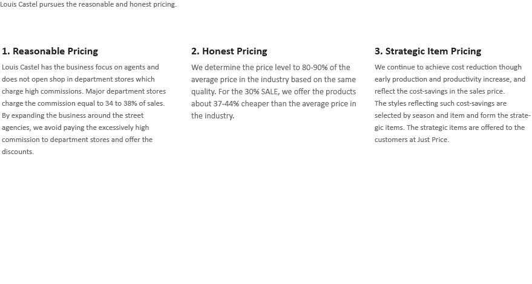
Task: Click the '1. Reasonable Pricing' heading
Action: tap(50, 51)
